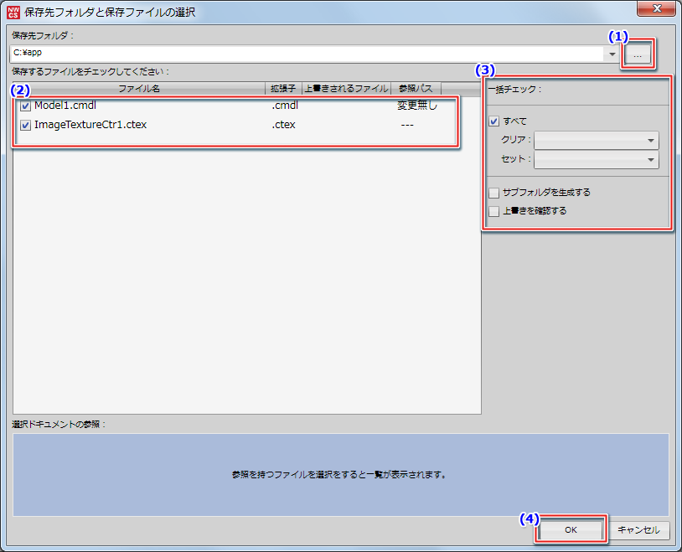Image resolution: width=682 pixels, height=552 pixels.
Task: Click the 上書きされるファイル column header
Action: pyautogui.click(x=345, y=88)
